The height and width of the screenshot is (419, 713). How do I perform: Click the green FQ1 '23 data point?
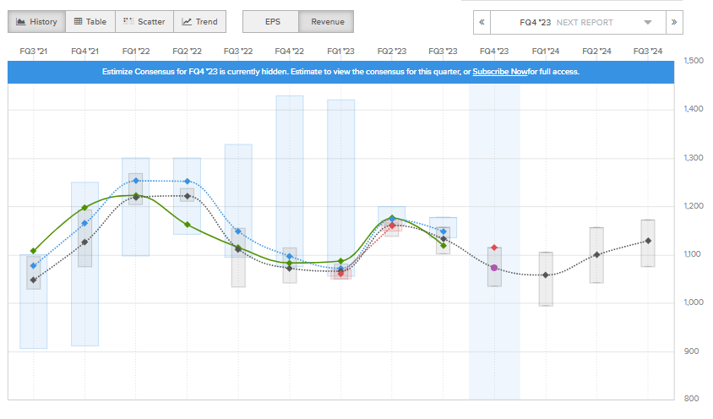(x=341, y=261)
